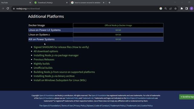Open the Code of Conduct footer link
Viewport: 194px width, 109px height.
[102, 106]
